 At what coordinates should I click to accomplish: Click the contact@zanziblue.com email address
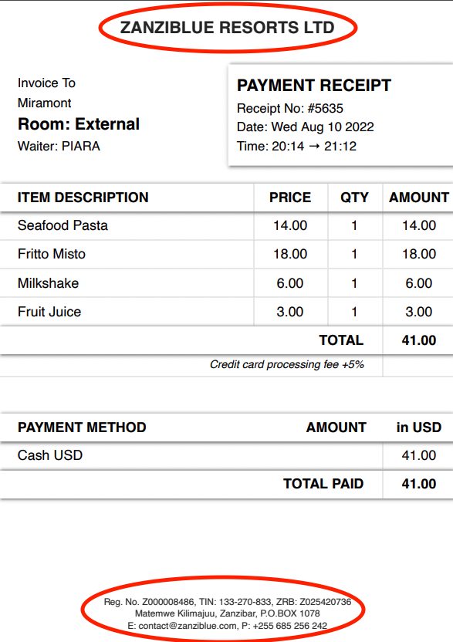click(188, 626)
